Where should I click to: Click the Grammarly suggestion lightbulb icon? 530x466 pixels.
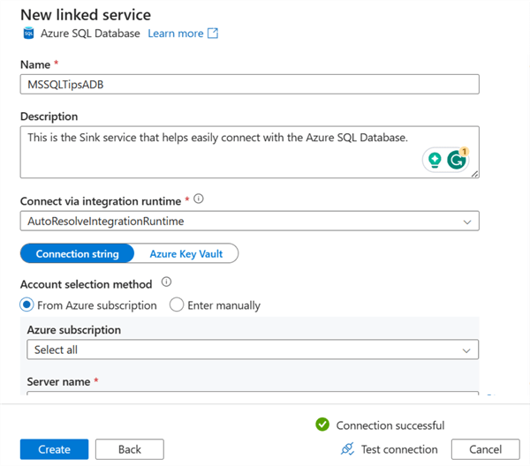point(435,160)
